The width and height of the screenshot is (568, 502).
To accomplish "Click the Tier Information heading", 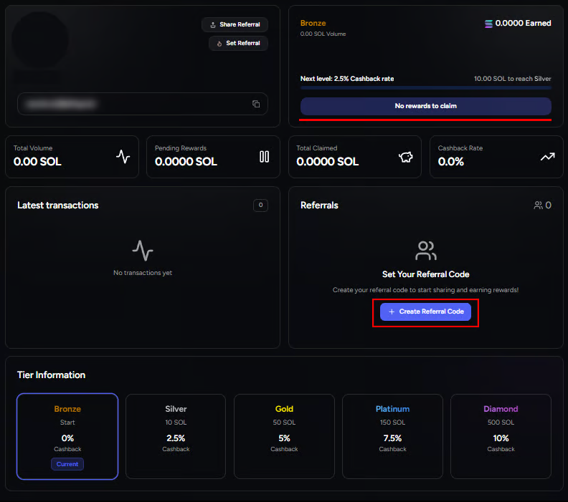I will point(52,375).
